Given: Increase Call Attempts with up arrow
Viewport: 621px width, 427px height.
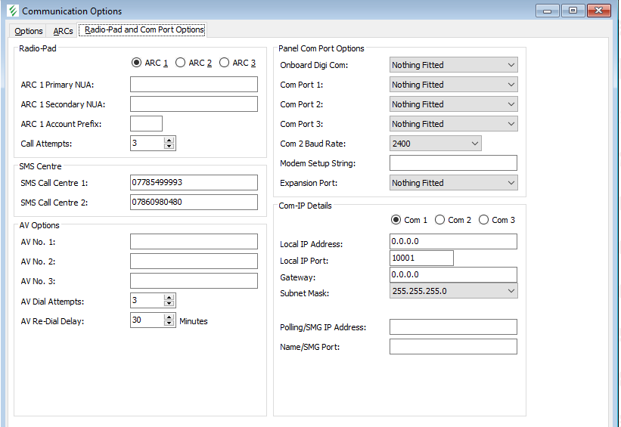Looking at the screenshot, I should 169,140.
